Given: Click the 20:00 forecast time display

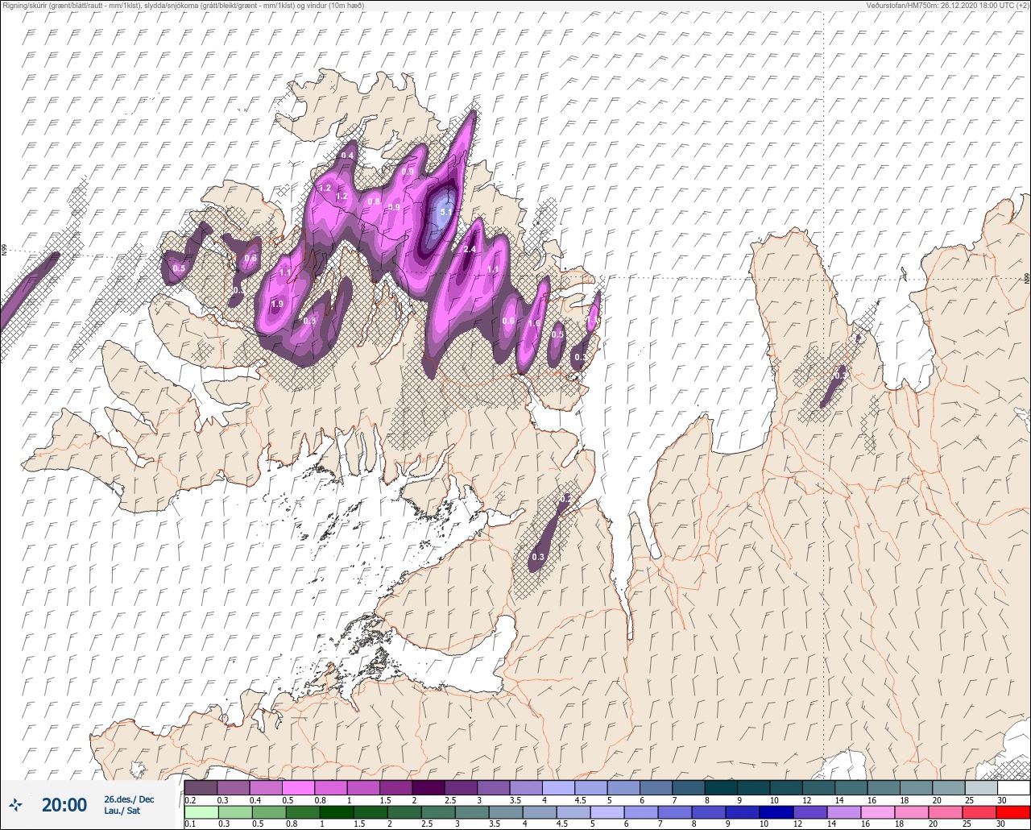Looking at the screenshot, I should (64, 804).
